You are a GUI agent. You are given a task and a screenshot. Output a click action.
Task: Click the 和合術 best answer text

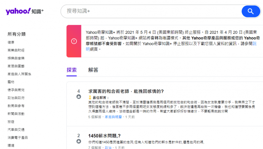click(172, 107)
